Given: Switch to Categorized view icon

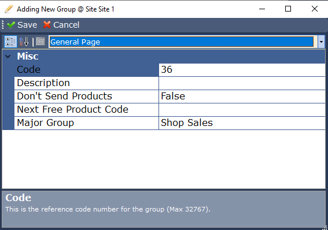Looking at the screenshot, I should (10, 42).
